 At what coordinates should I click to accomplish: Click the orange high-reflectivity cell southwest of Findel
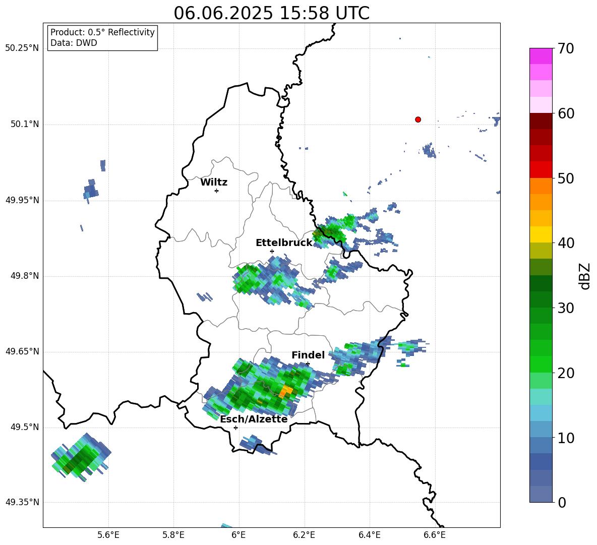tap(286, 391)
